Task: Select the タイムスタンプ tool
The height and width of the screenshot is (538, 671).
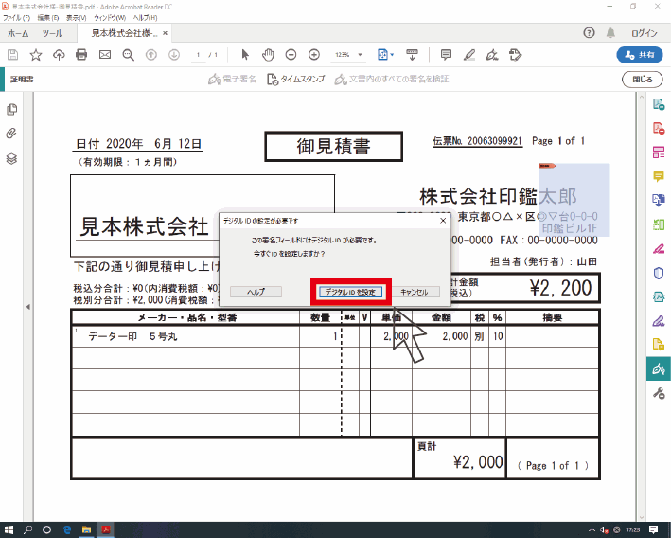Action: 295,80
